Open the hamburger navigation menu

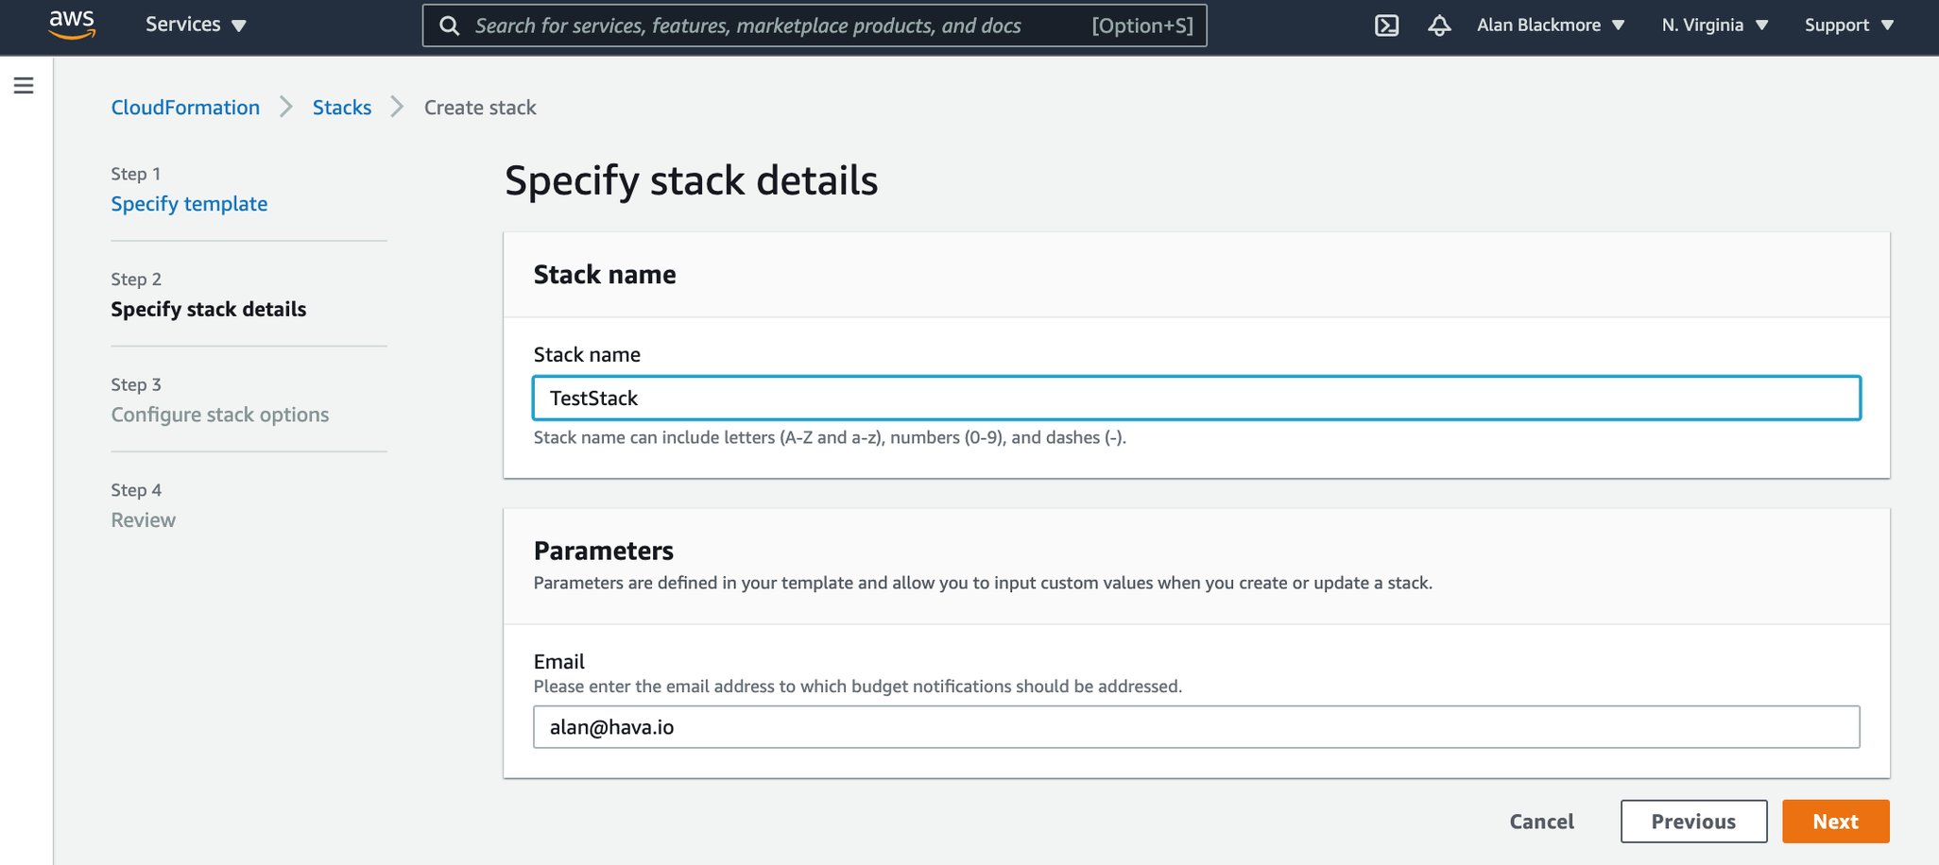coord(24,85)
